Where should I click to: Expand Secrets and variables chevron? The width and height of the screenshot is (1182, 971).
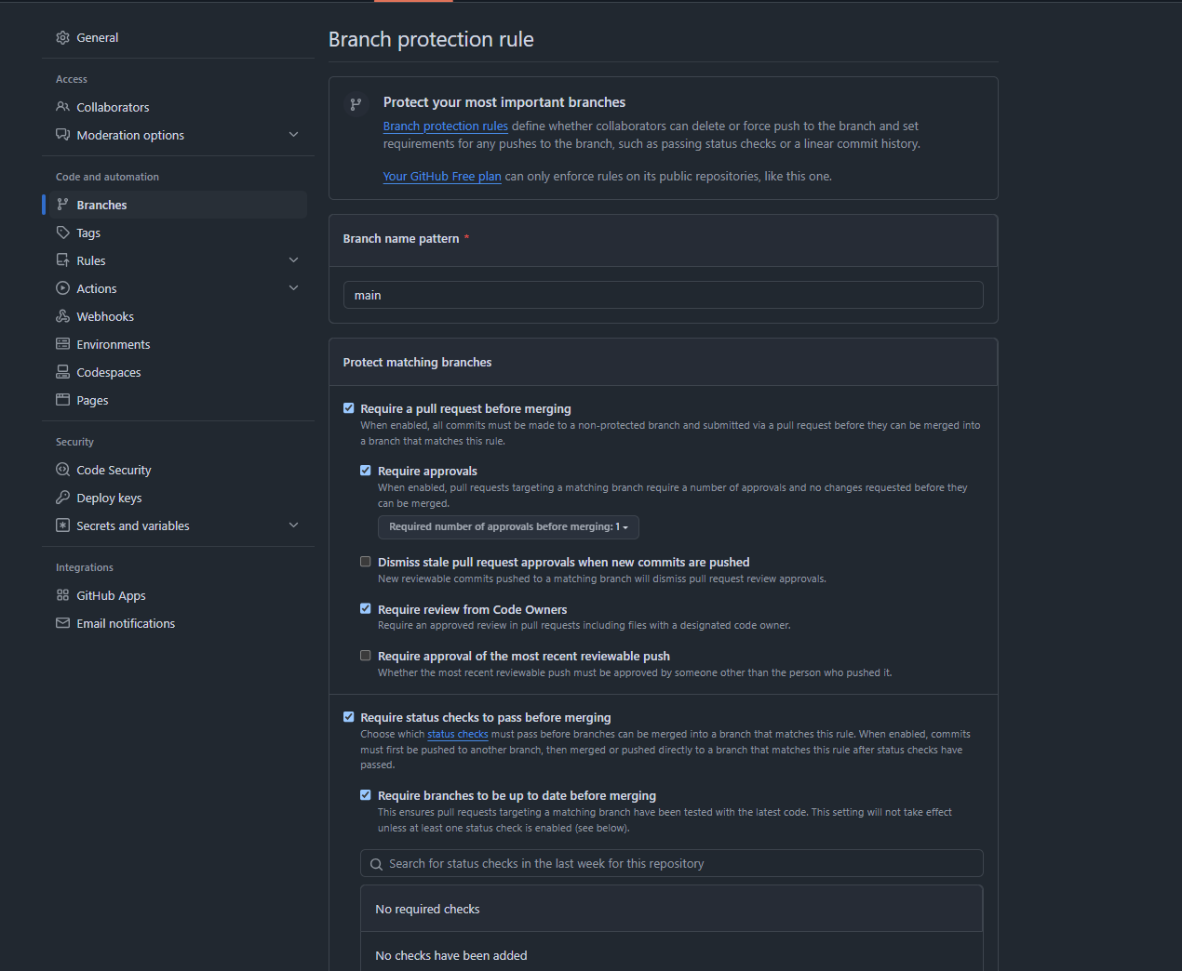pyautogui.click(x=294, y=525)
